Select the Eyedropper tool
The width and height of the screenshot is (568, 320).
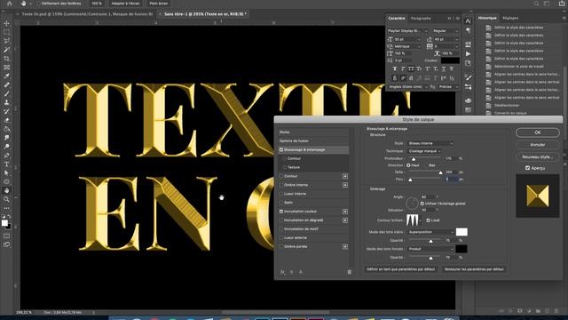pyautogui.click(x=6, y=76)
